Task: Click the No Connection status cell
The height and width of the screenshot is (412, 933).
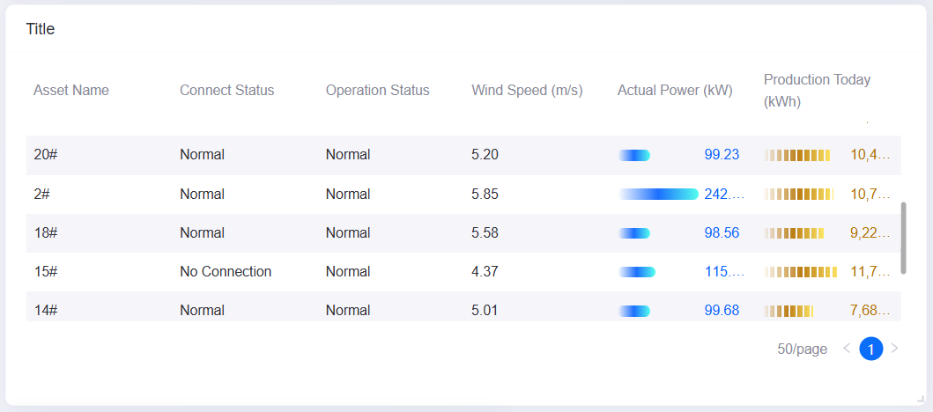Action: (x=226, y=272)
